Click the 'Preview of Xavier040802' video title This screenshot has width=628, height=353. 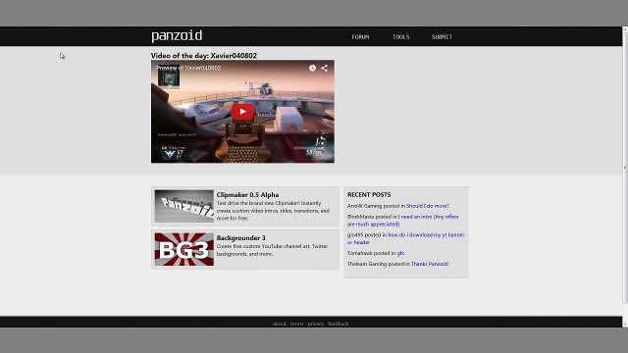pyautogui.click(x=188, y=68)
